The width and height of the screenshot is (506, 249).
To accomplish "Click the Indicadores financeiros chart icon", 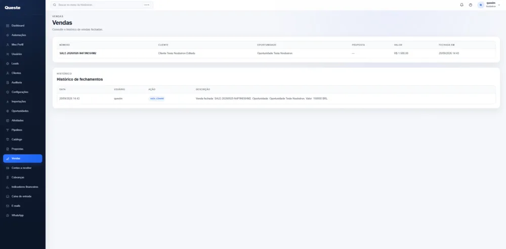I will [x=8, y=187].
